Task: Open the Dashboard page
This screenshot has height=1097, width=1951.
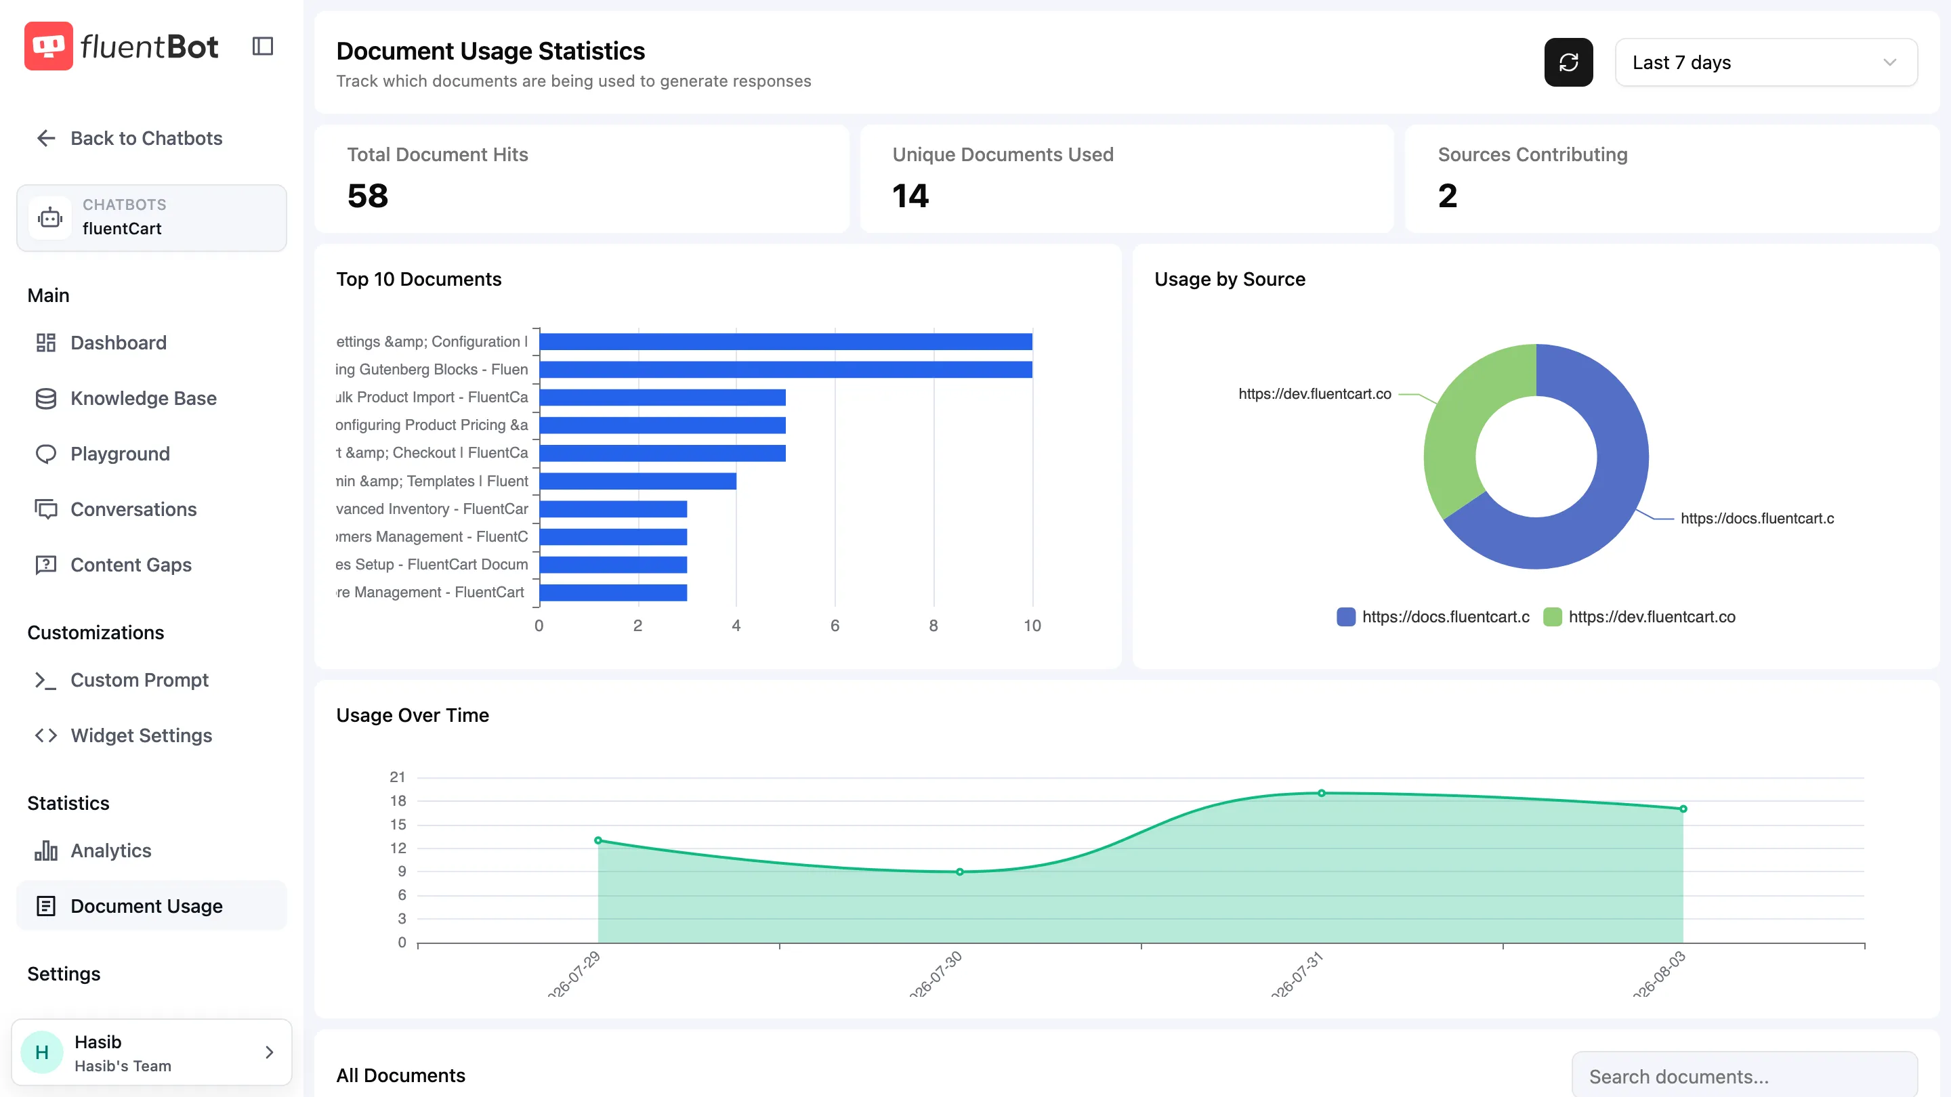Action: tap(152, 343)
